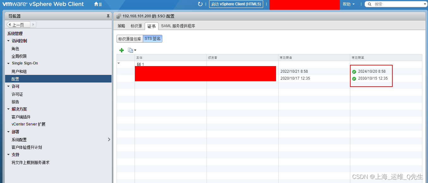Click the search magnifier icon

pos(370,4)
